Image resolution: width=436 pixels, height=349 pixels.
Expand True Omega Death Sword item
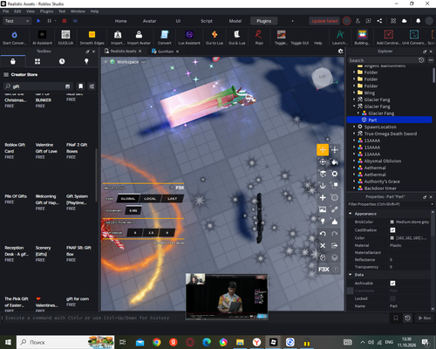tap(354, 133)
